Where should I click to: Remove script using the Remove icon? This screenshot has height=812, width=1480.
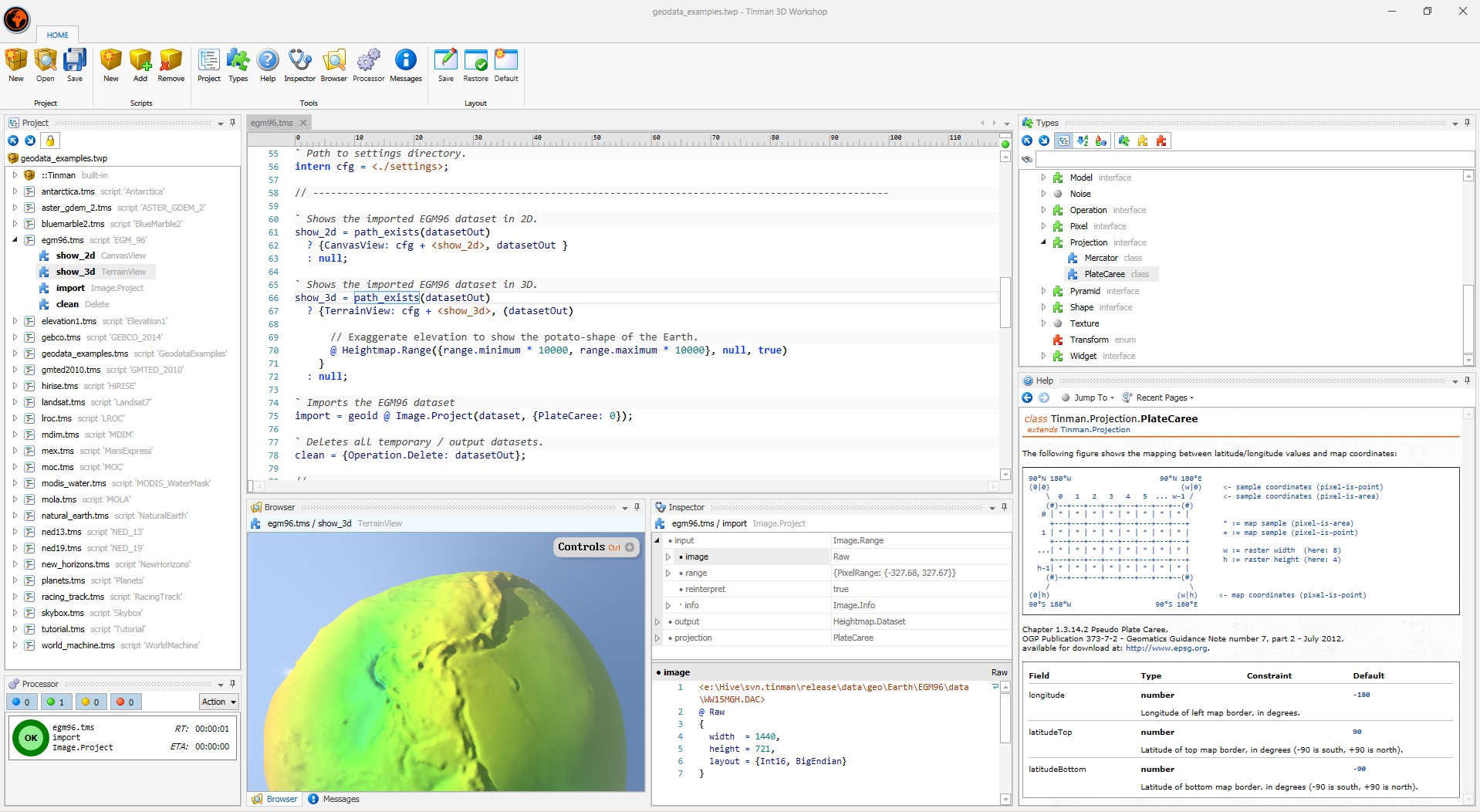click(171, 65)
